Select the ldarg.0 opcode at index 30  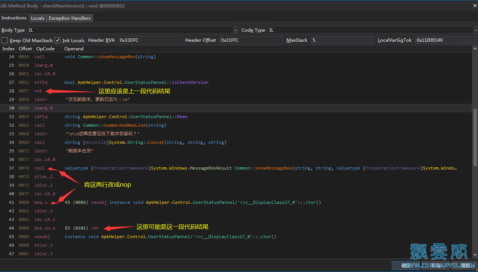[x=43, y=108]
